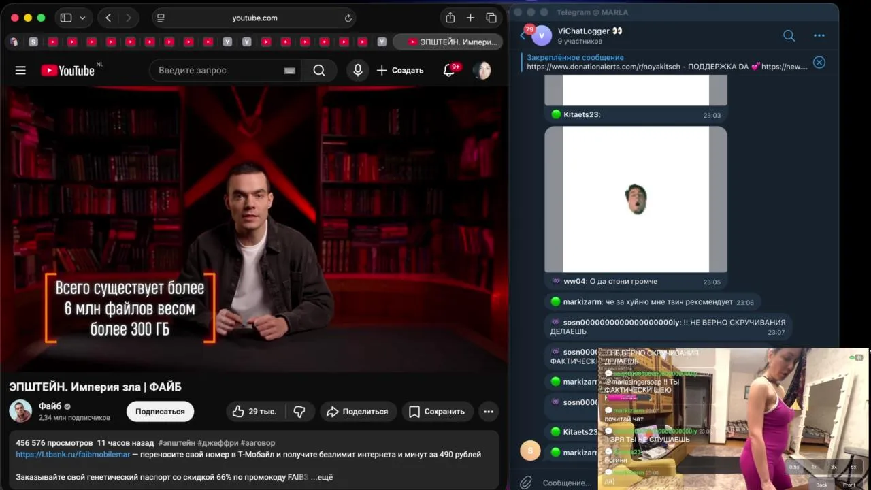Select 1x zoom in camera overlay
Image resolution: width=871 pixels, height=490 pixels.
tap(814, 467)
